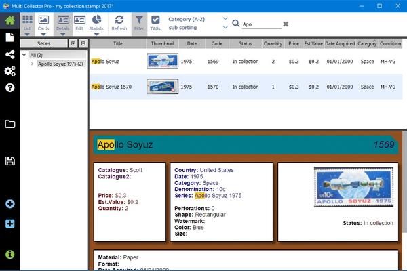Save collection with floppy disk icon

(10, 161)
